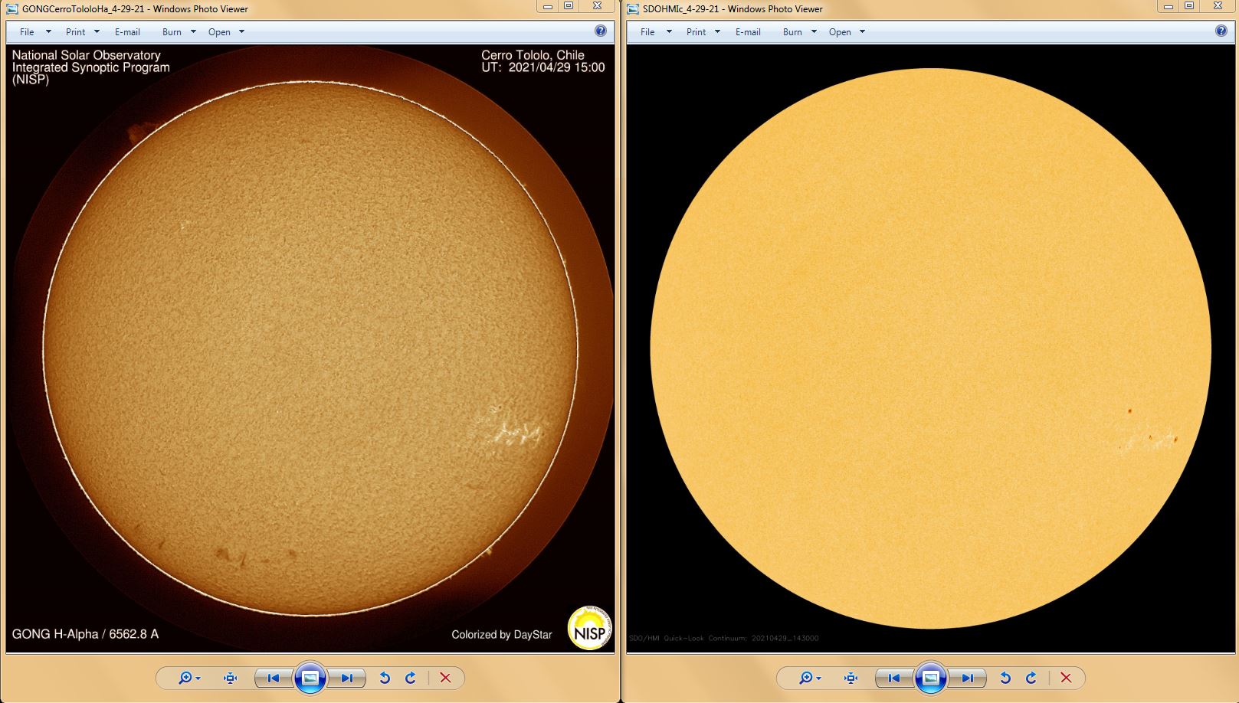Click help icon in SDOHMIc viewer

click(x=1221, y=31)
